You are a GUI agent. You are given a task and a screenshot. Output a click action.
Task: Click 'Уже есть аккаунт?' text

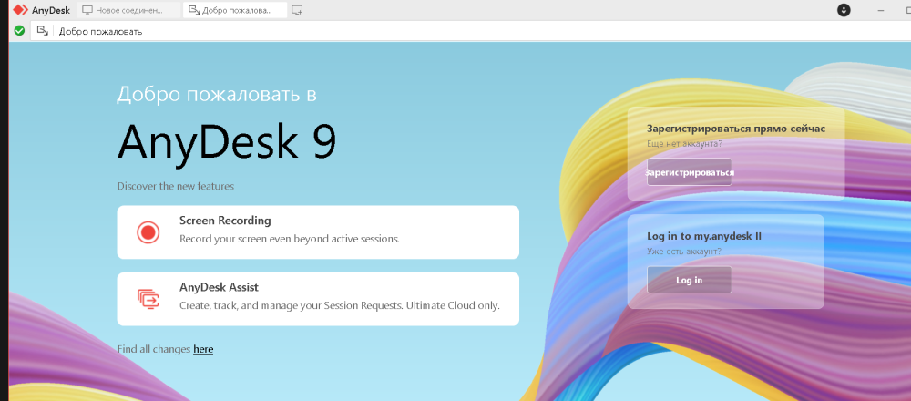(x=684, y=252)
